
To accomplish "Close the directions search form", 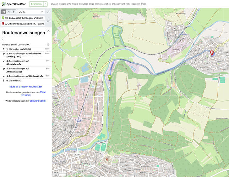I will click(48, 12).
